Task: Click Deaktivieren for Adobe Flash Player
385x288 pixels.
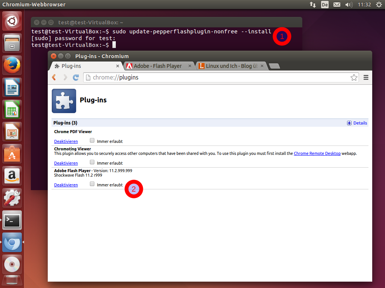Action: click(66, 185)
